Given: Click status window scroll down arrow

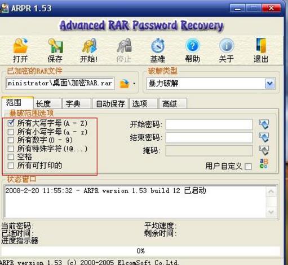Looking at the screenshot, I should click(271, 212).
